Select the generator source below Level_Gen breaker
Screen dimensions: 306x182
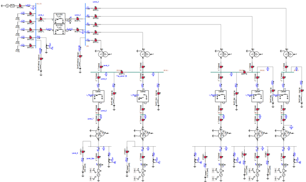click(99, 175)
